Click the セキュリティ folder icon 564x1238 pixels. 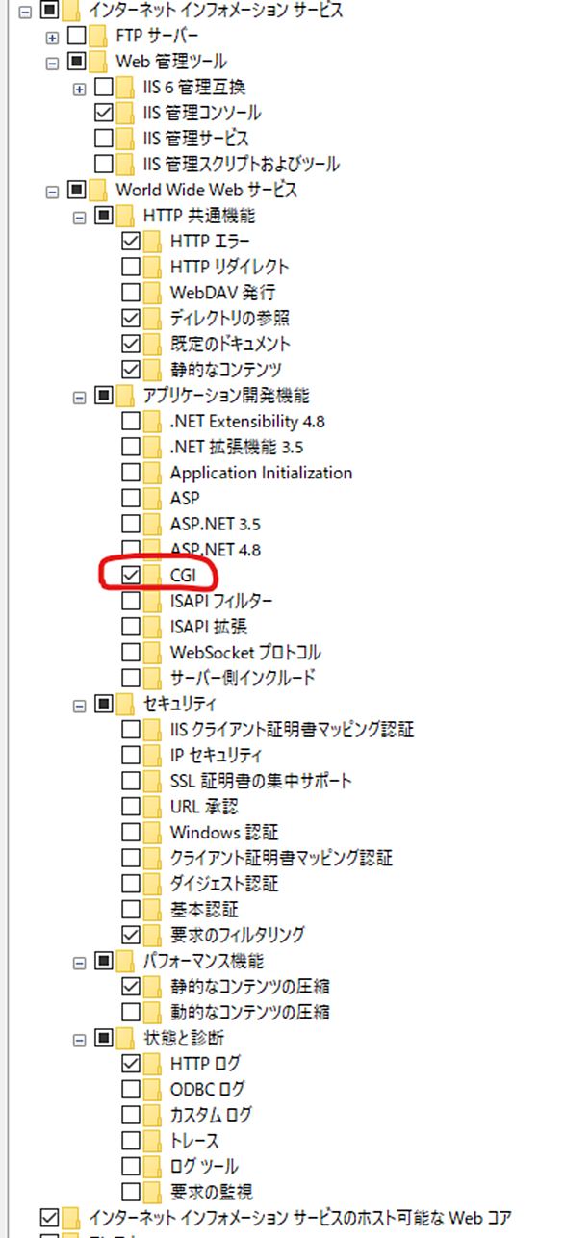pyautogui.click(x=125, y=705)
